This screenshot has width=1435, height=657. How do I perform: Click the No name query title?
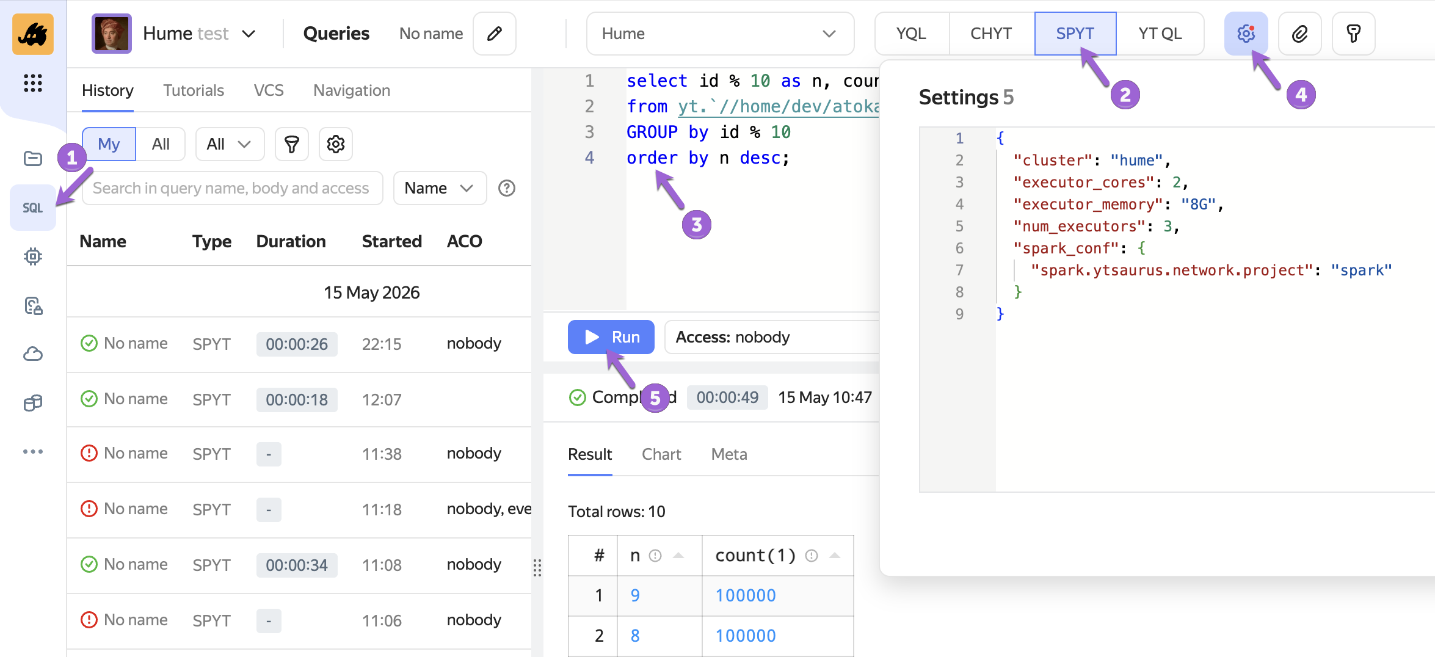point(431,34)
